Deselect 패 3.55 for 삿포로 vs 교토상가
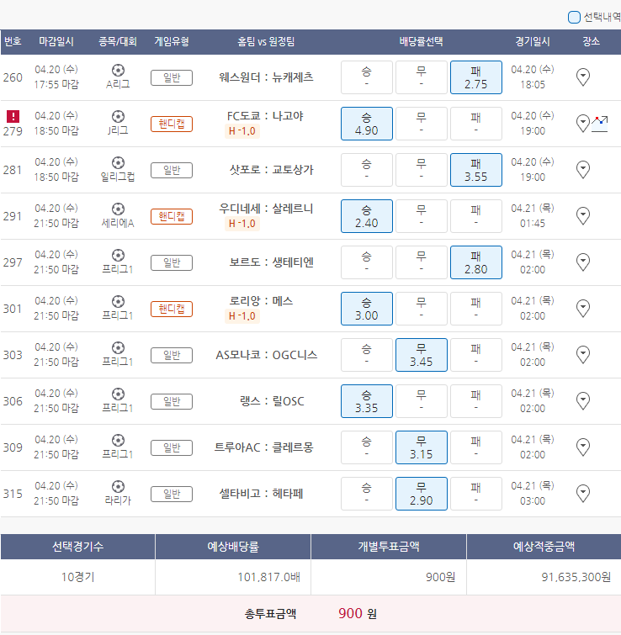 476,170
